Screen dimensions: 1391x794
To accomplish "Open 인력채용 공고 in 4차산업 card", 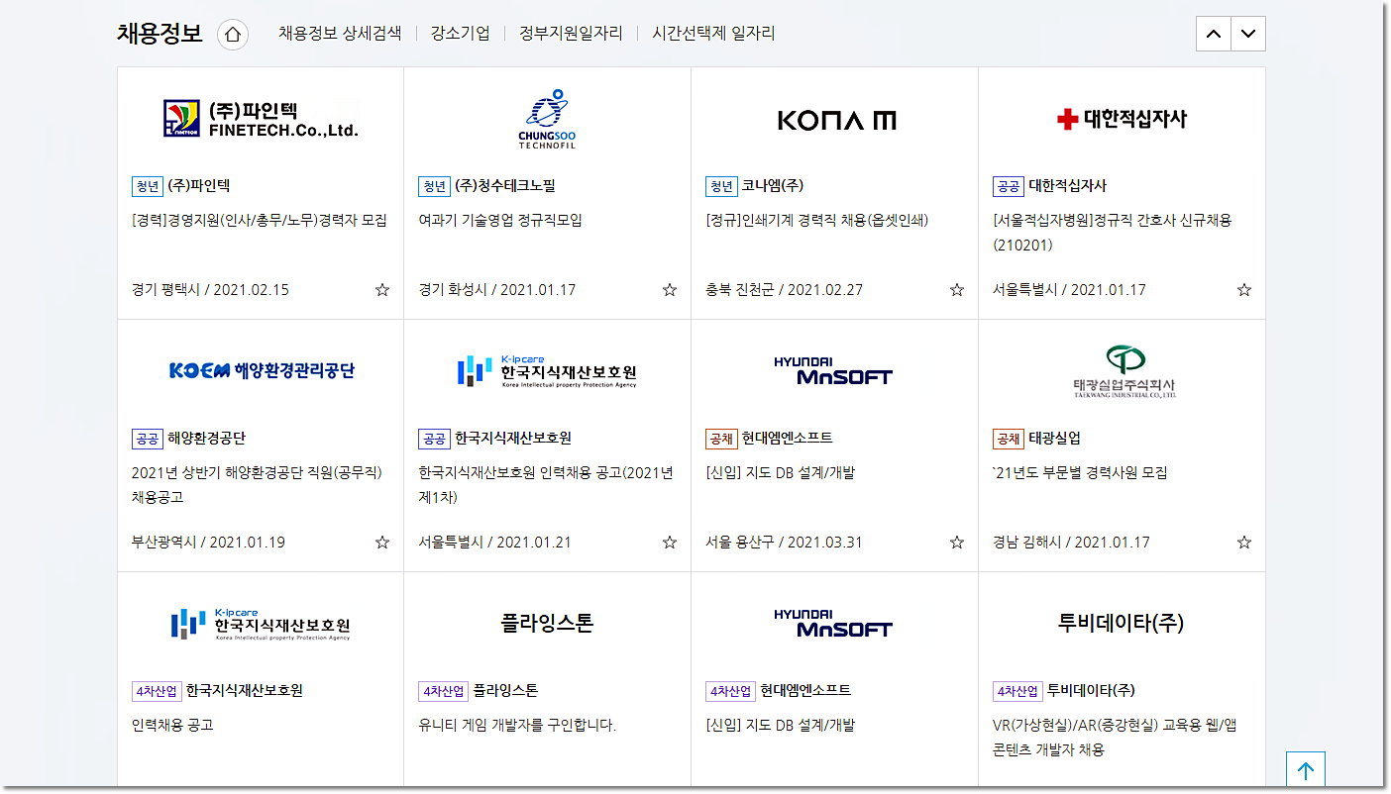I will (x=172, y=726).
